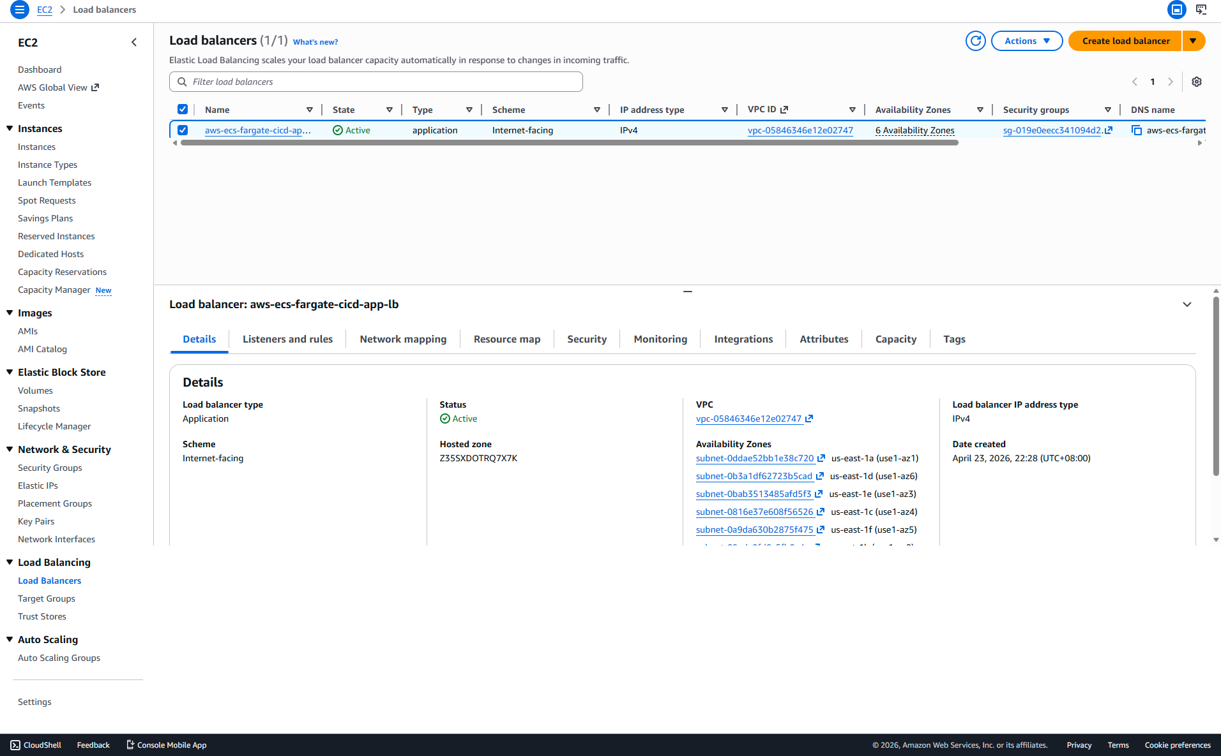Click the Create load balancer button
This screenshot has height=756, width=1221.
pyautogui.click(x=1125, y=41)
